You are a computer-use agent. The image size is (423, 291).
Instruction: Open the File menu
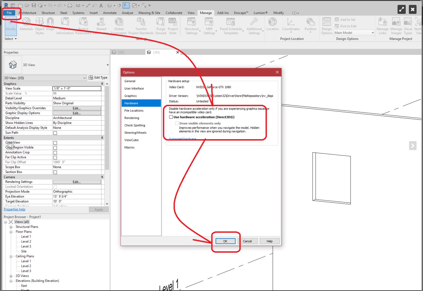click(9, 13)
